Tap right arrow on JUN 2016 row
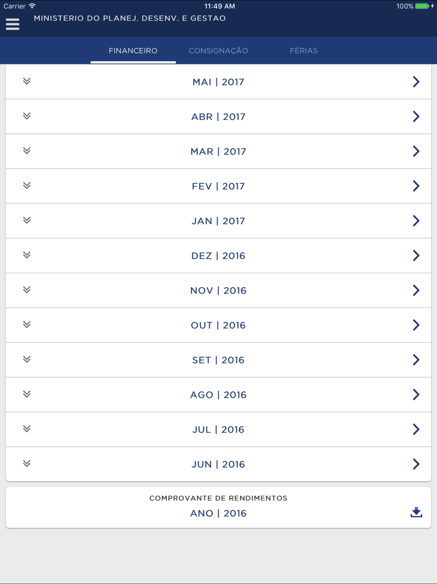437x584 pixels. pyautogui.click(x=416, y=464)
